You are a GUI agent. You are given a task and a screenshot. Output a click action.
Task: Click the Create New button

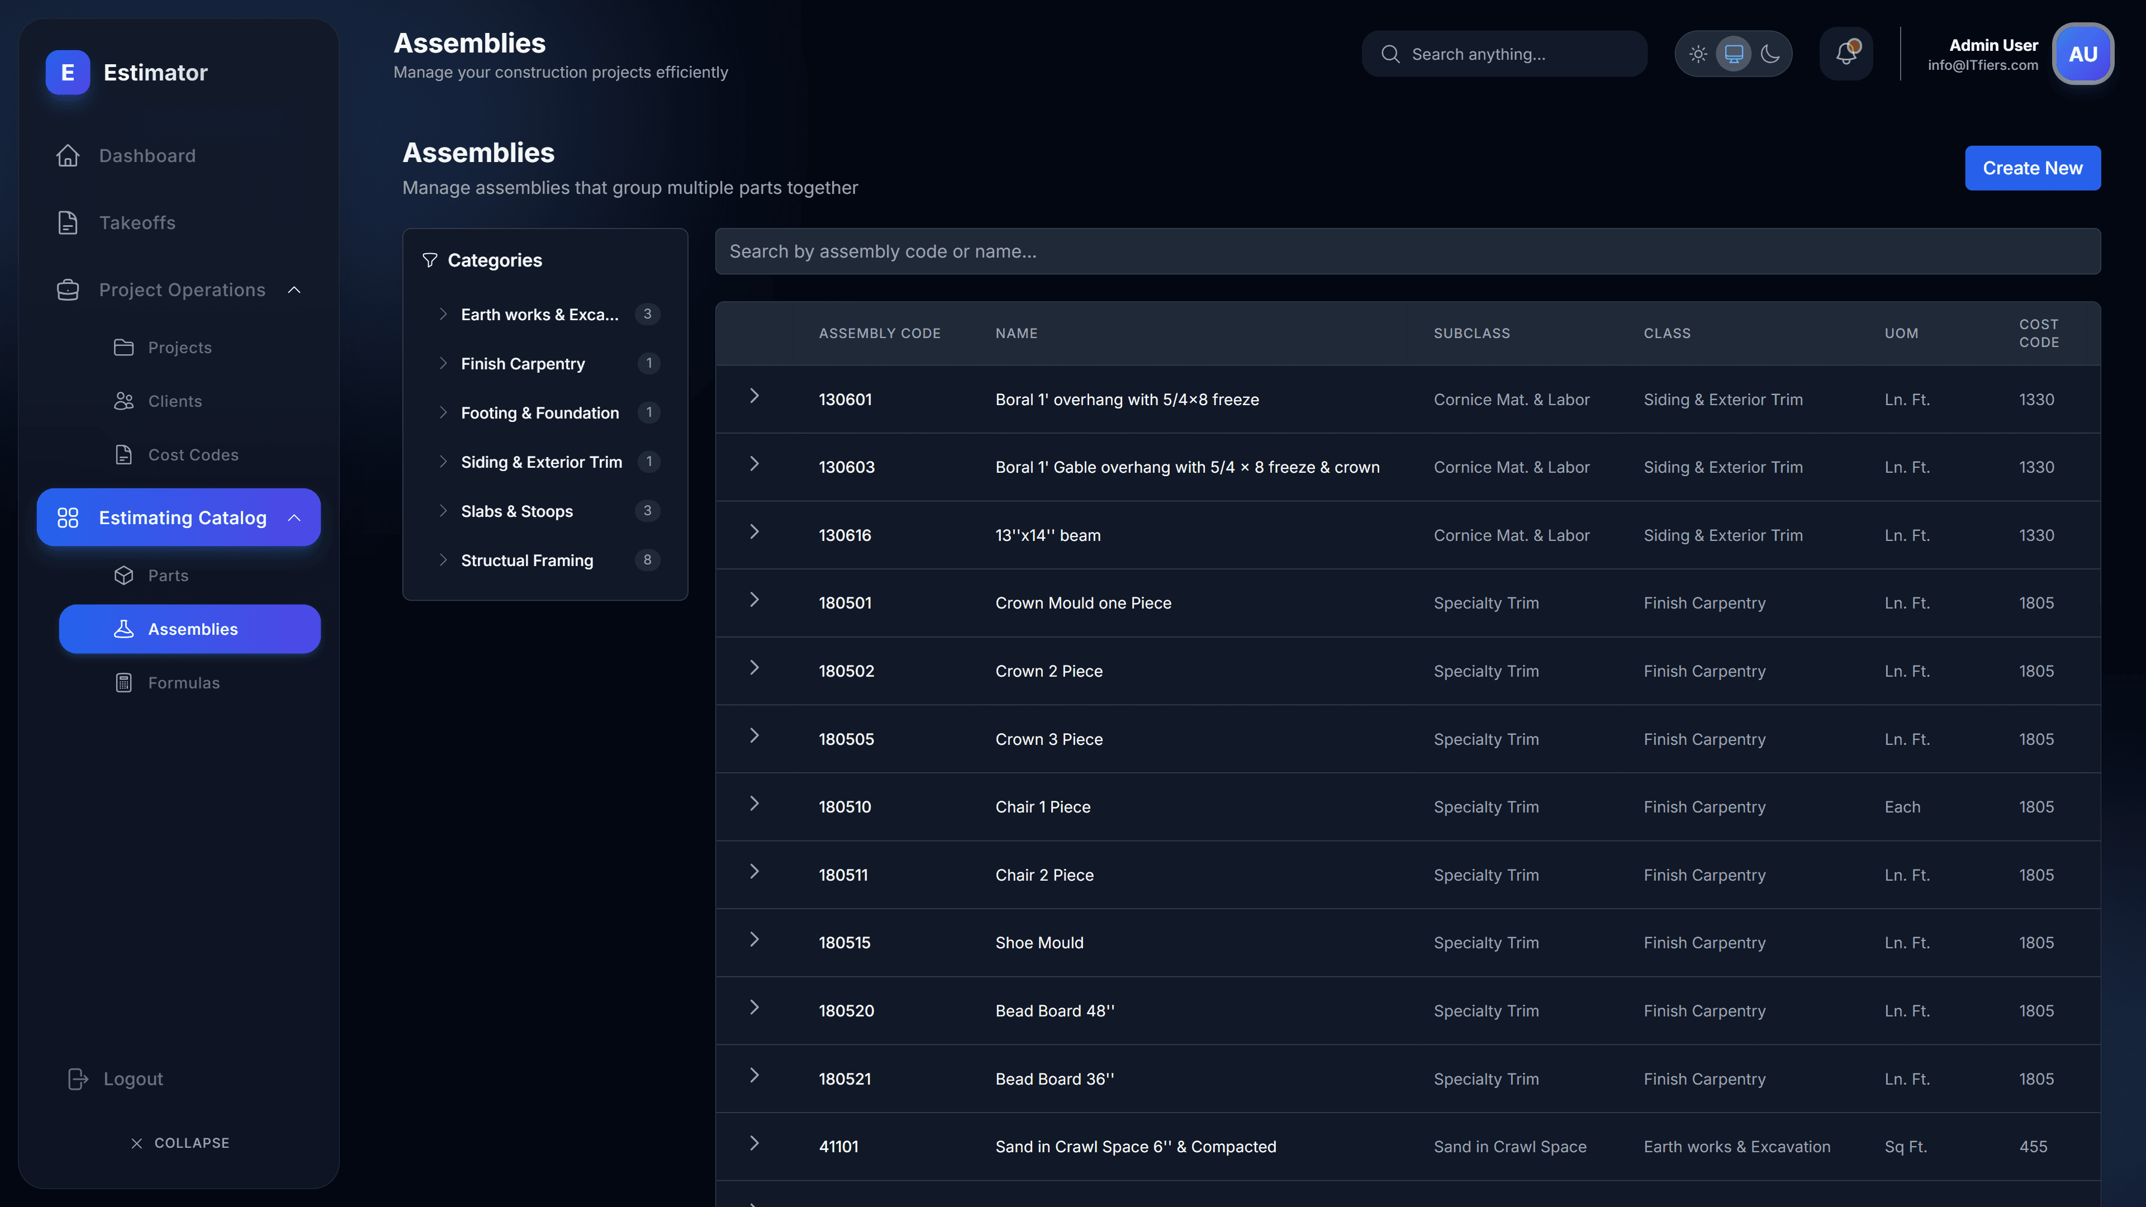(2033, 168)
